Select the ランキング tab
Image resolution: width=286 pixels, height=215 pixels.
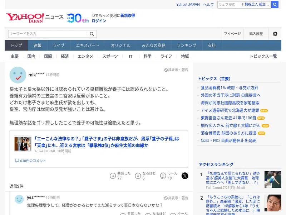pos(187,46)
